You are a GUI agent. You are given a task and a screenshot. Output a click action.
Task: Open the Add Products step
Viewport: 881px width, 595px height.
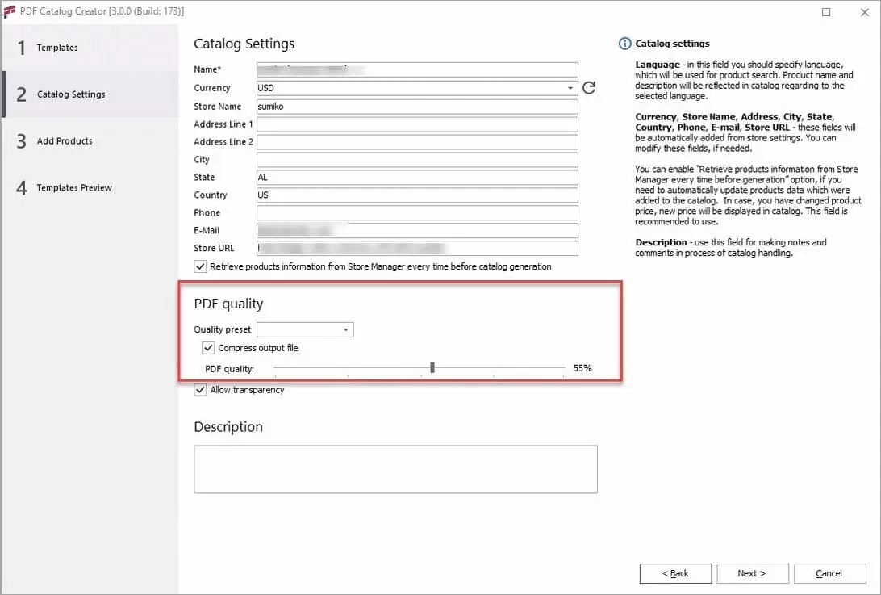(65, 141)
